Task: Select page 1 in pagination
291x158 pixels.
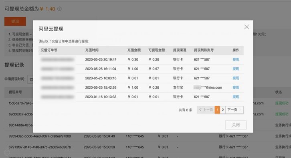Action: (217, 110)
